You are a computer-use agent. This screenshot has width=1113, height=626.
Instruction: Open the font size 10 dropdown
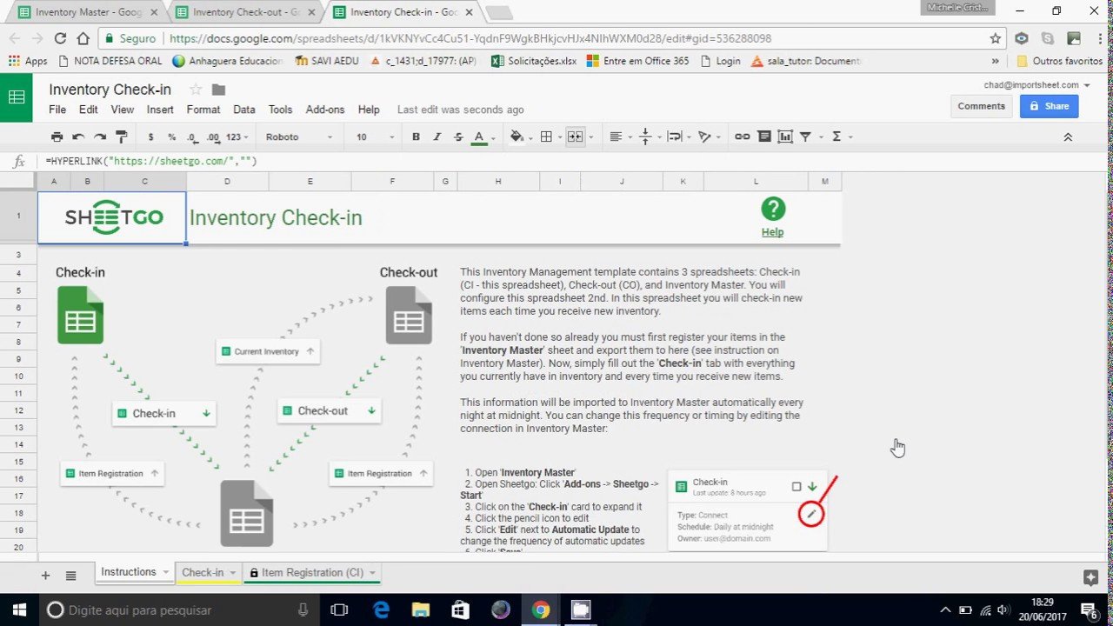point(375,137)
